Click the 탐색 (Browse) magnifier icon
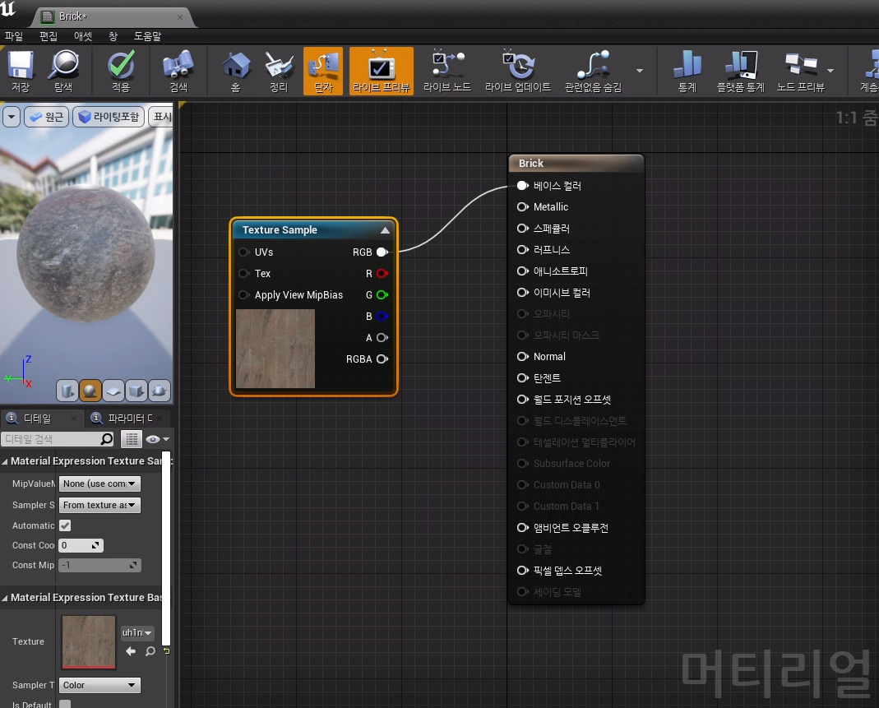879x708 pixels. click(x=63, y=71)
